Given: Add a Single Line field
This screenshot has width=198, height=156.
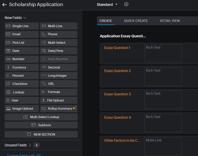Looking at the screenshot, I should click(x=22, y=26).
